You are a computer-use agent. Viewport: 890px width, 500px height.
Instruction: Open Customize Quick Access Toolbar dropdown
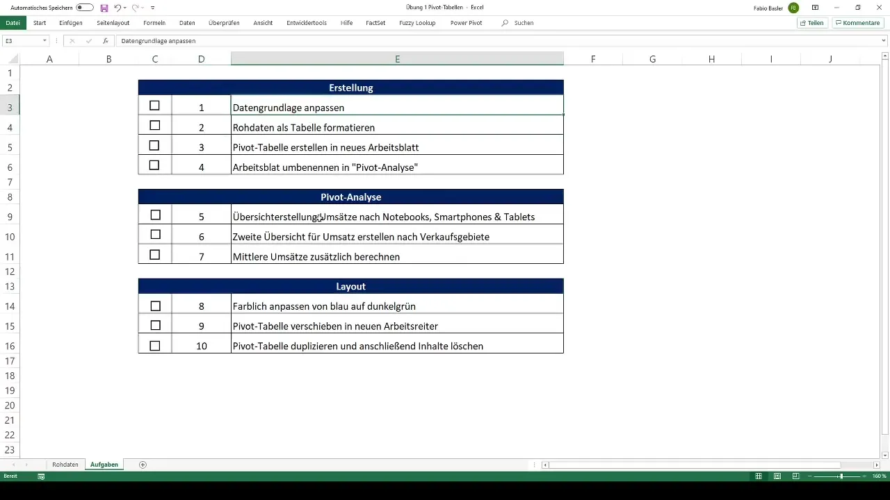[x=152, y=7]
